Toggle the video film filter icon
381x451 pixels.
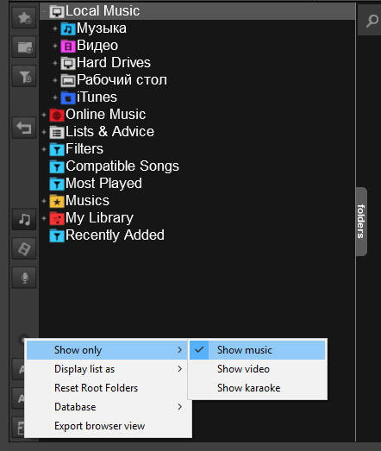pos(24,248)
